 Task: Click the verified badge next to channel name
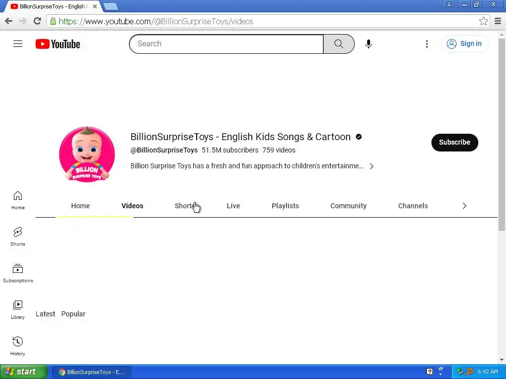point(359,137)
